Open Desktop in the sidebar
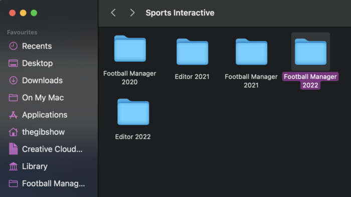The height and width of the screenshot is (197, 351). (38, 63)
